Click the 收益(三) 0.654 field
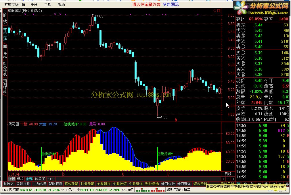The image size is (291, 195). coord(249,120)
